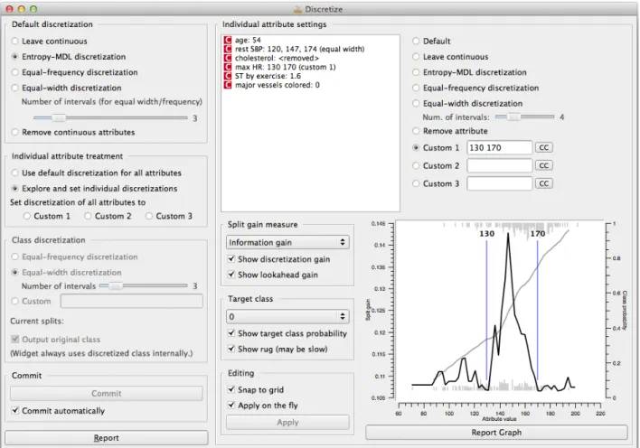
Task: Click the CC button next to Custom 2
Action: coord(543,165)
